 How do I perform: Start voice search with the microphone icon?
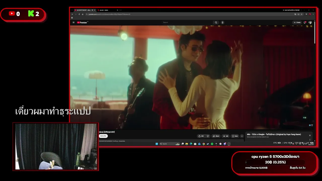point(222,22)
